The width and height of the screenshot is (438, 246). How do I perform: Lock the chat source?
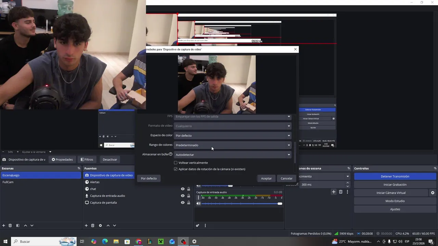point(189,189)
